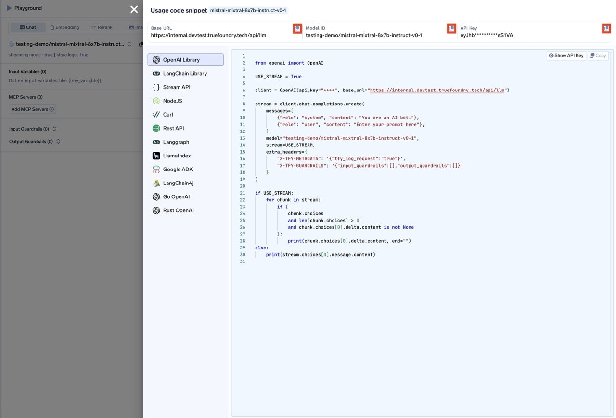This screenshot has height=418, width=616.
Task: Select the LlamaIndex snippet
Action: [185, 156]
